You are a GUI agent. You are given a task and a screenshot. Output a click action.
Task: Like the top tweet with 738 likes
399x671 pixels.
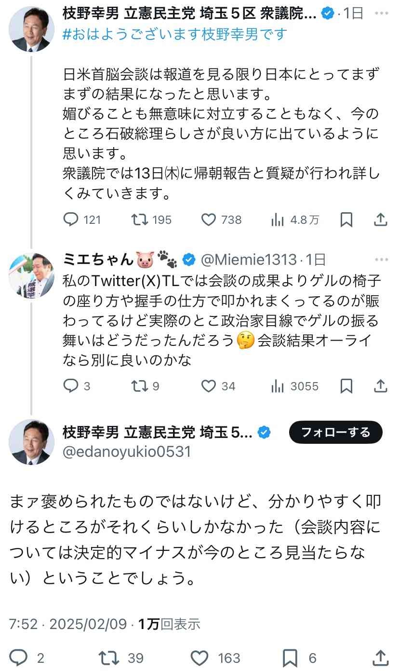pos(208,220)
